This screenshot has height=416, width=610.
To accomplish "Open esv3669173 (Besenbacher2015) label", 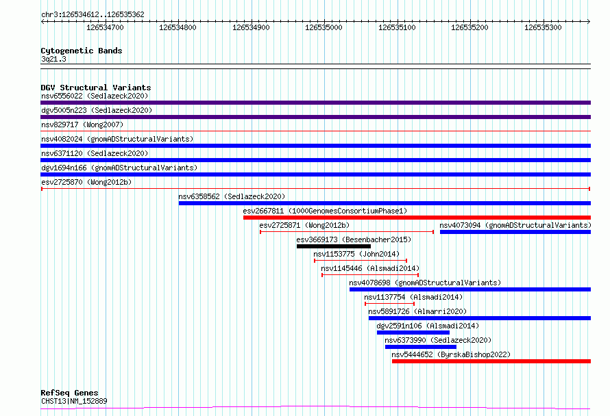I will coord(354,239).
